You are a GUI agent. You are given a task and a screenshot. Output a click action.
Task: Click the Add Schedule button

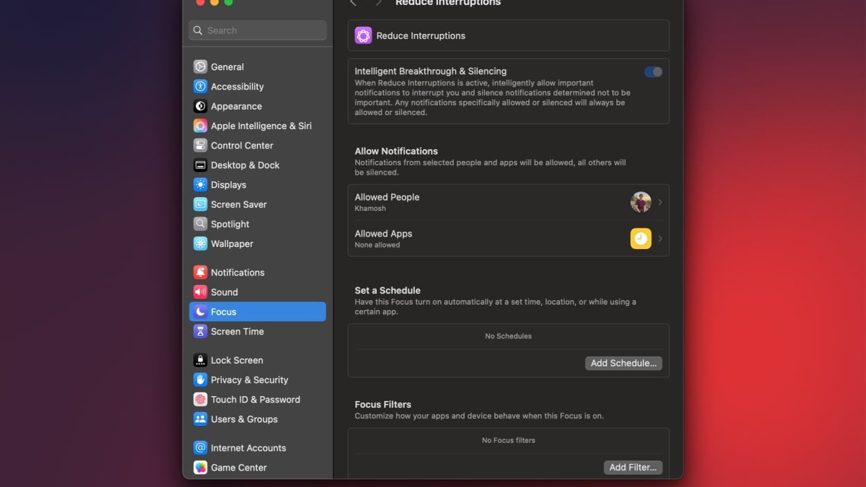[x=623, y=364]
